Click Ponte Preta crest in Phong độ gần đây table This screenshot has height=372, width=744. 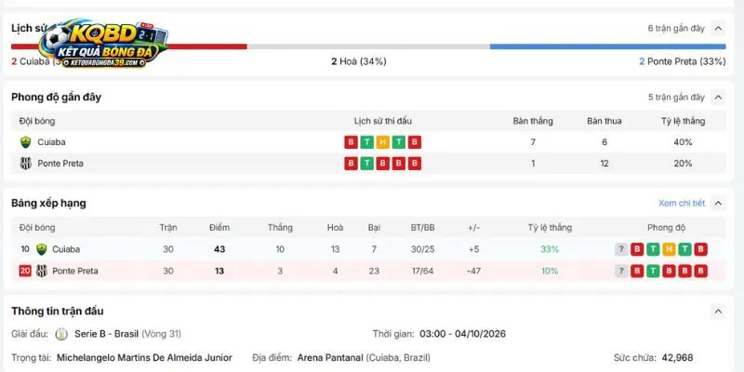tap(26, 164)
